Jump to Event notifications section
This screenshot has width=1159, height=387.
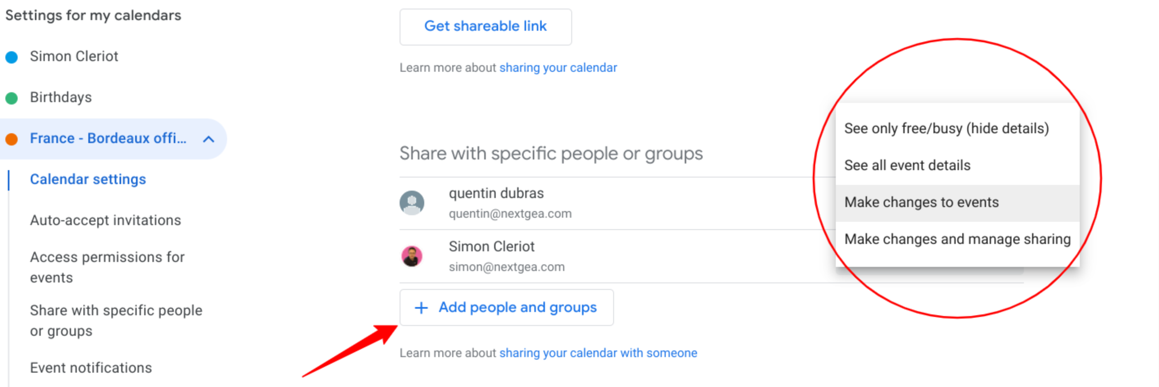tap(91, 368)
